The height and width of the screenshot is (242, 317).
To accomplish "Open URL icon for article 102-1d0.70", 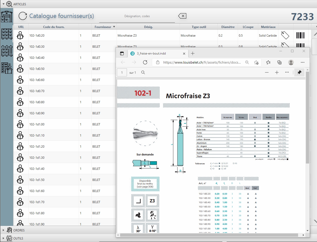I will coord(20,91).
